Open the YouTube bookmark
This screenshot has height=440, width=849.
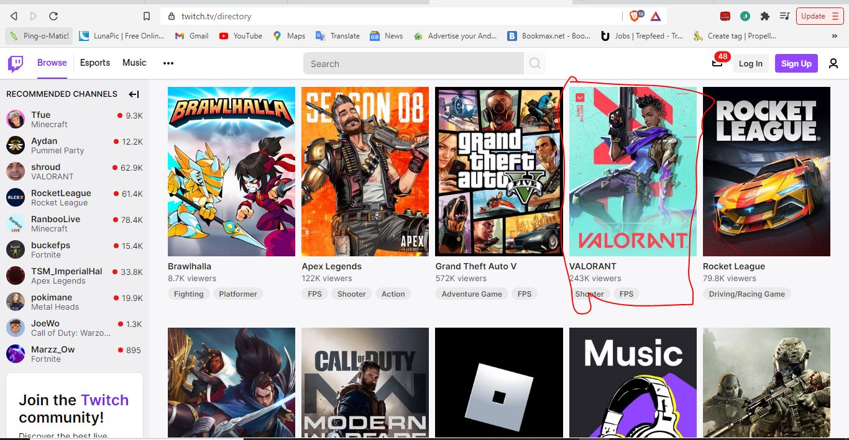(x=241, y=36)
